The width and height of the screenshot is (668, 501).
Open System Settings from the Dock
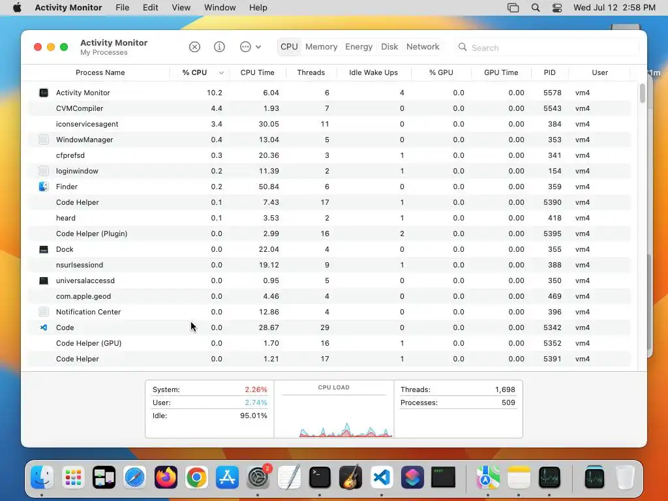tap(258, 477)
